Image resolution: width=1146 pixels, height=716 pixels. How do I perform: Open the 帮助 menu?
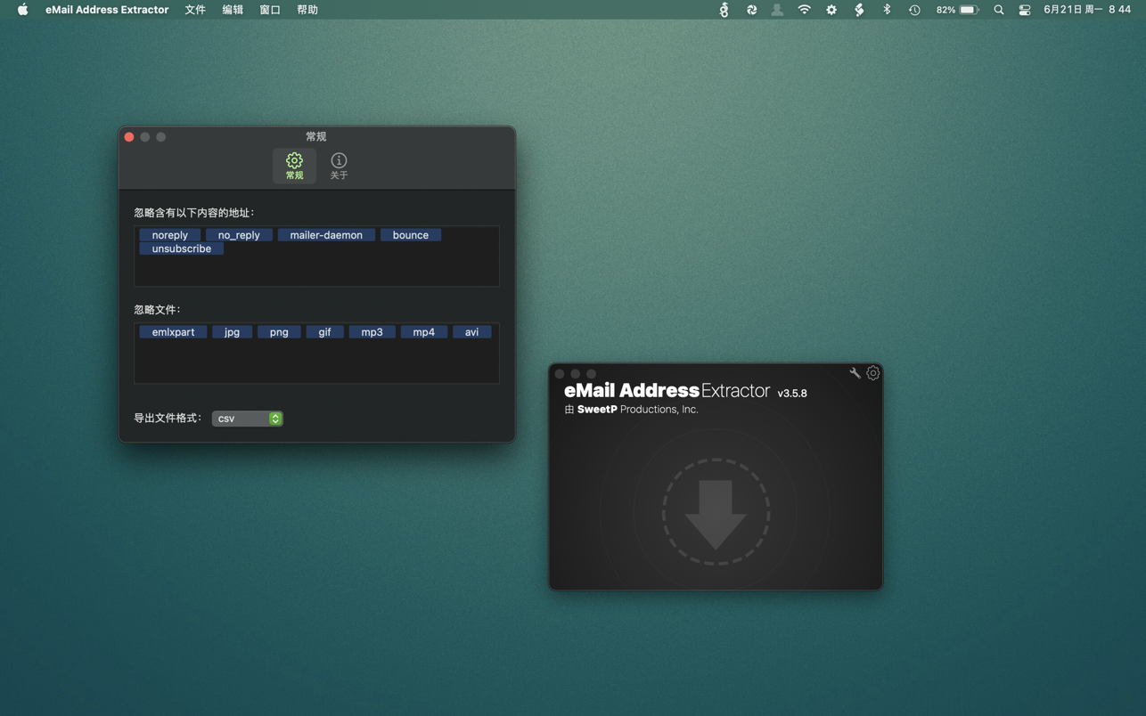click(307, 10)
